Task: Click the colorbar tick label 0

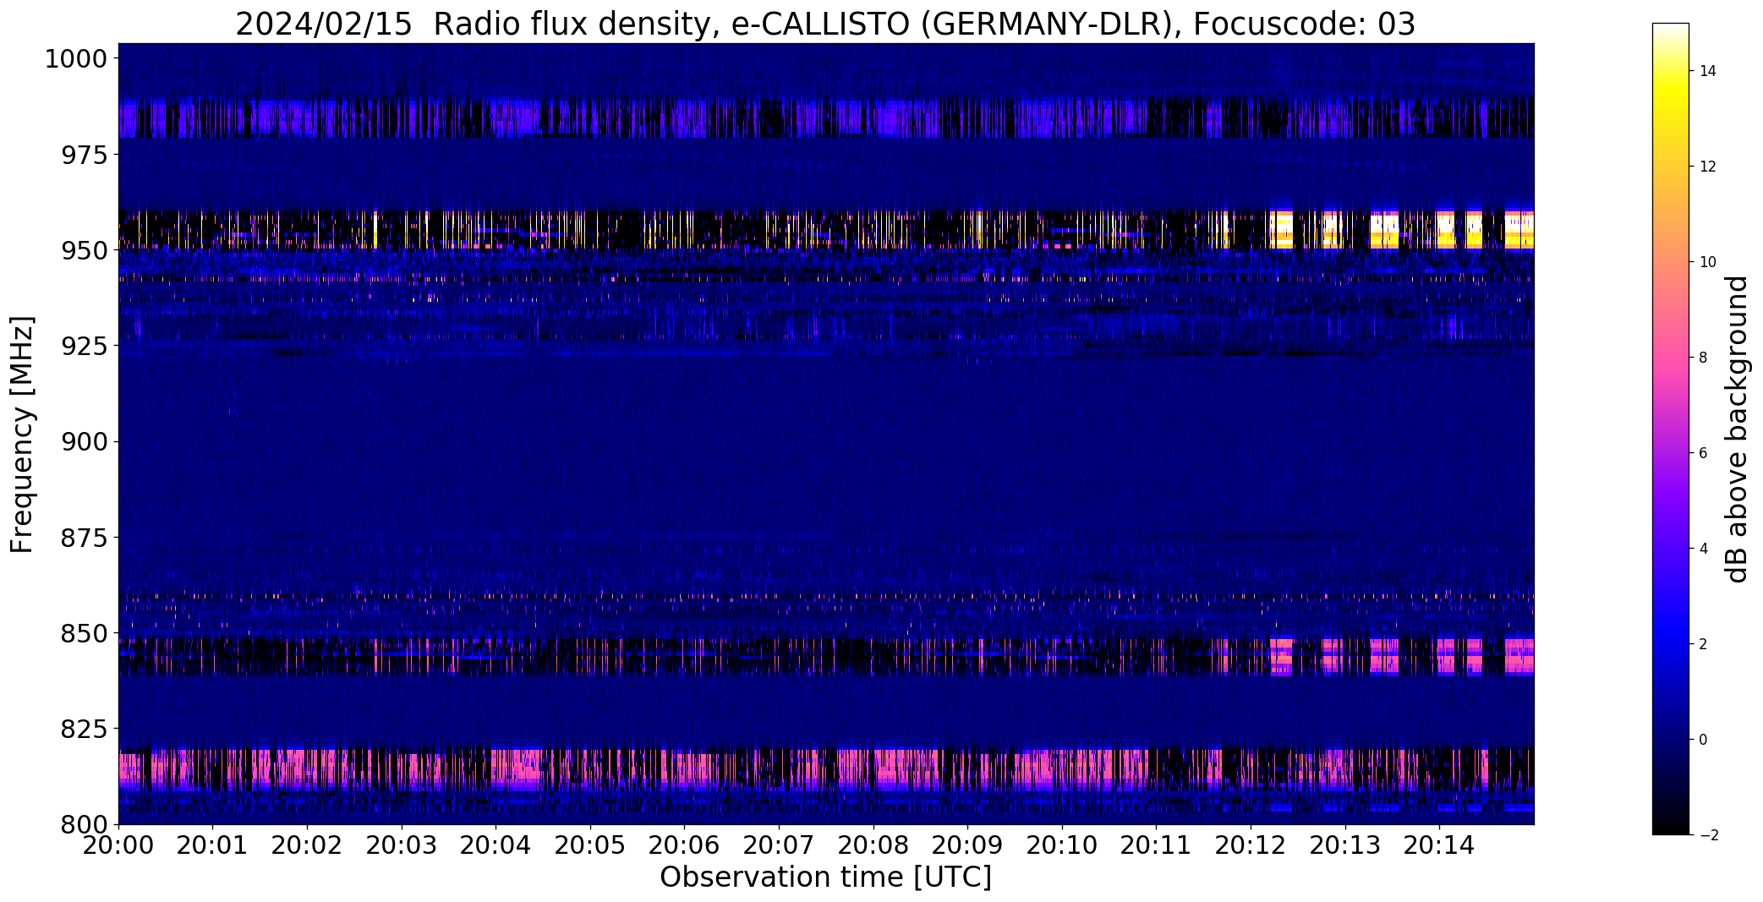Action: click(1703, 740)
